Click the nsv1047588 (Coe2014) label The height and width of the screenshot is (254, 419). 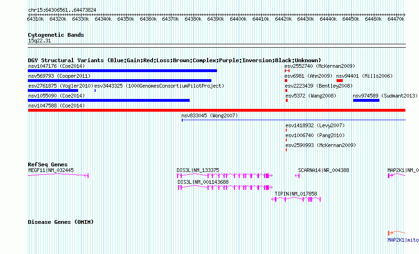[x=56, y=106]
